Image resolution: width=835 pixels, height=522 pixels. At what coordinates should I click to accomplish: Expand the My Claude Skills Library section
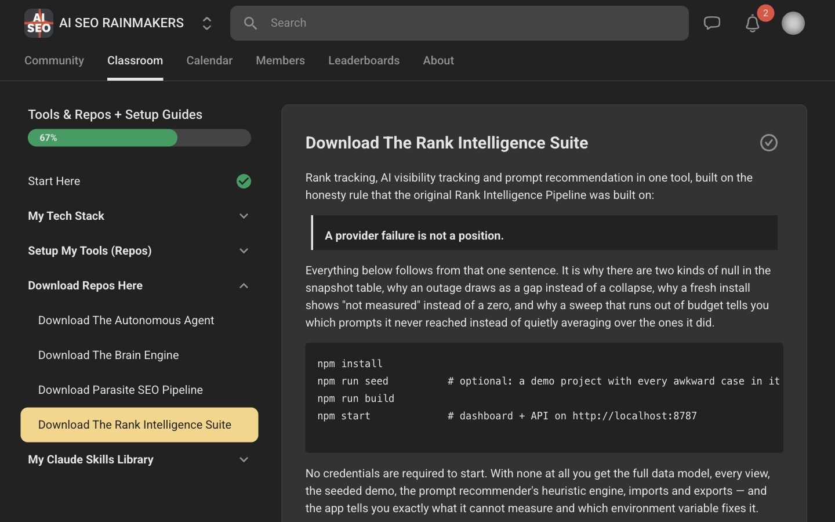click(x=244, y=459)
